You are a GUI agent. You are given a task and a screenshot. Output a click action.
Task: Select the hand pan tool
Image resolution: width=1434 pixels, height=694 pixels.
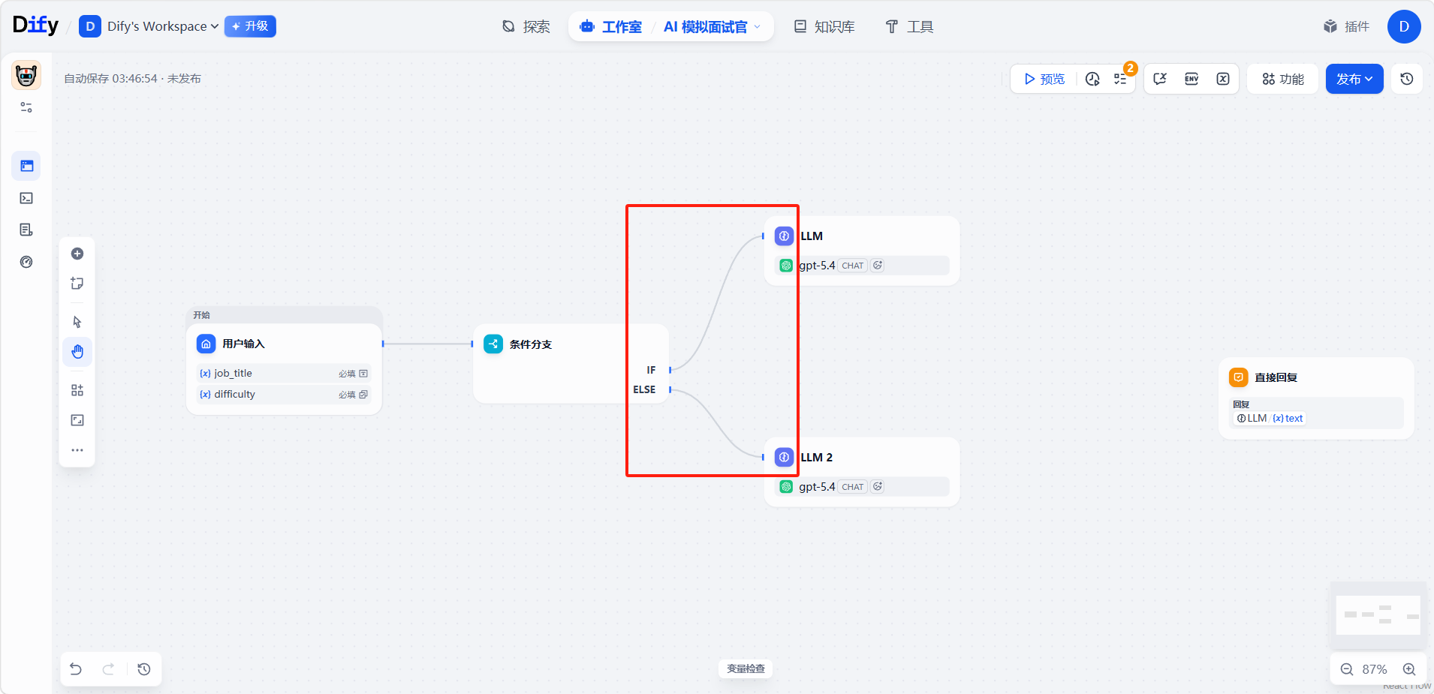tap(77, 352)
